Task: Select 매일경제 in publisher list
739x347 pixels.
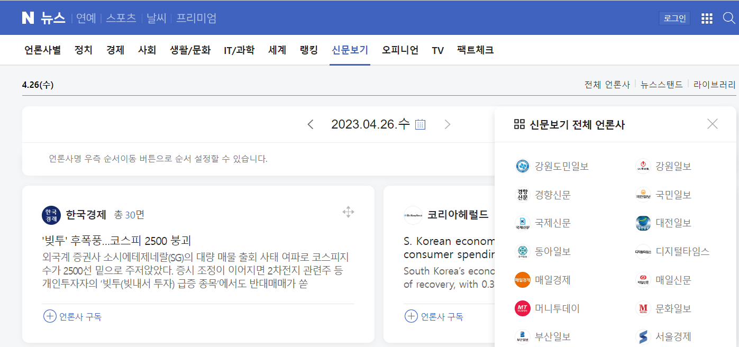Action: pos(553,280)
